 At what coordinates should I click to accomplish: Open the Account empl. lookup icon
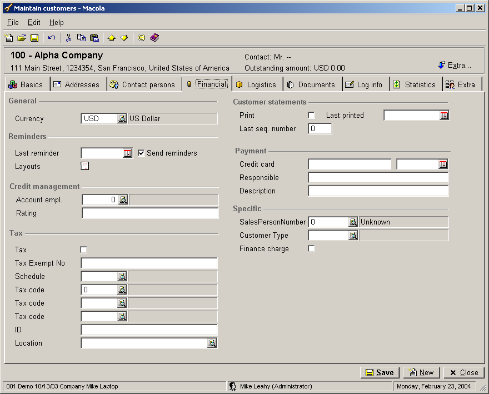123,200
